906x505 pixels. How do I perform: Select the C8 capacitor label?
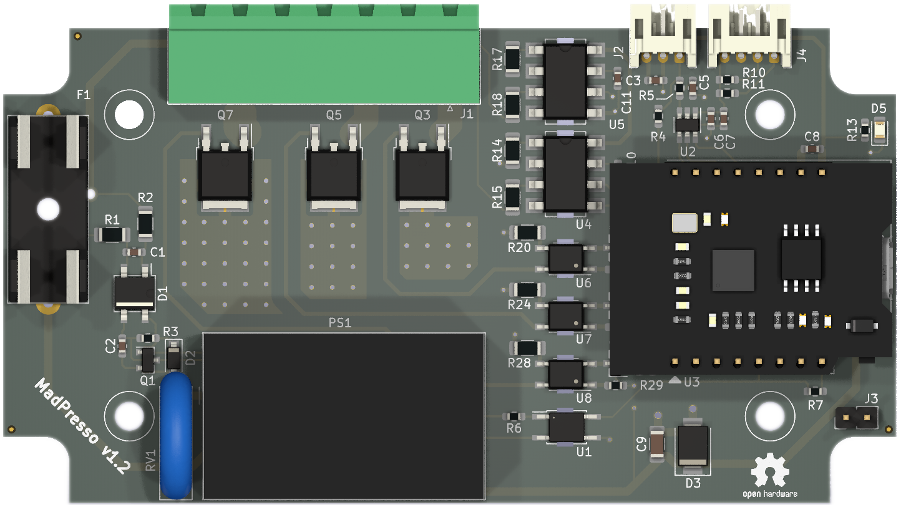pos(812,136)
